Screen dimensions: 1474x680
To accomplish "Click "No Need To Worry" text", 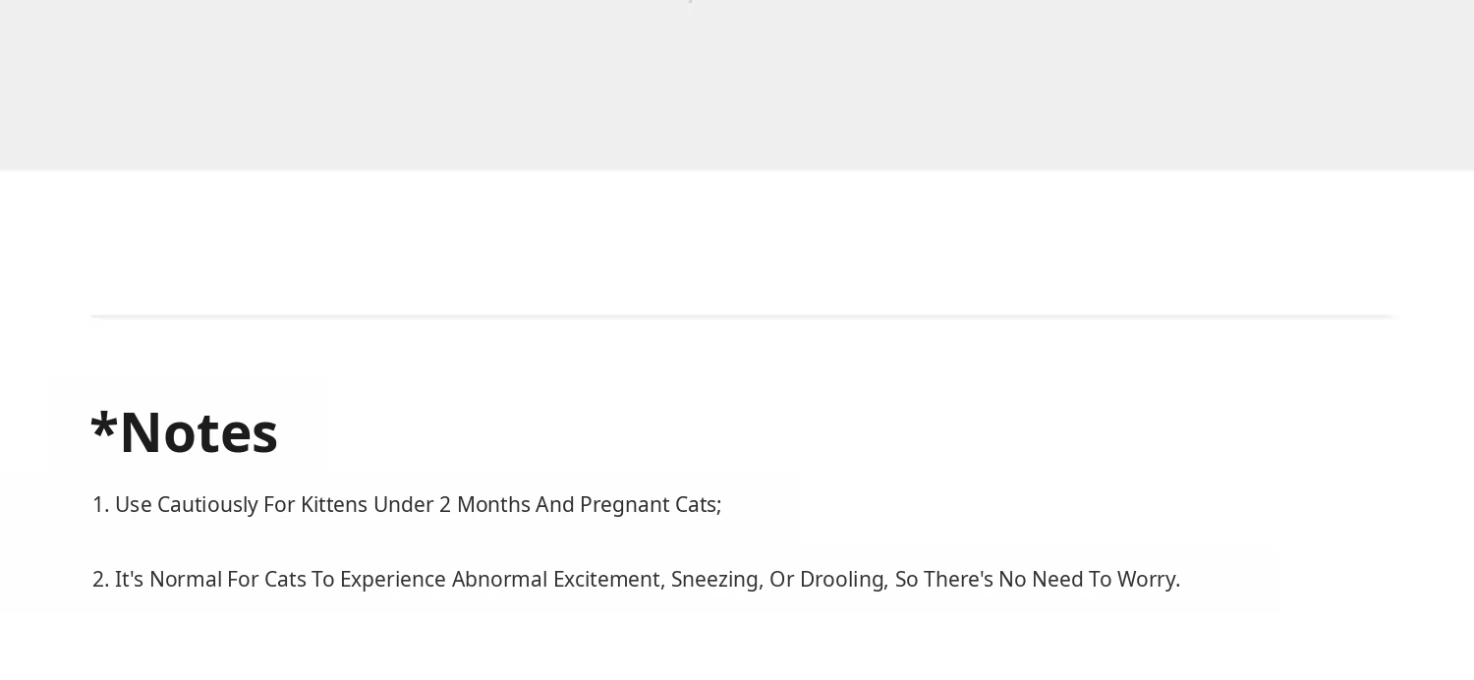I will (1089, 580).
